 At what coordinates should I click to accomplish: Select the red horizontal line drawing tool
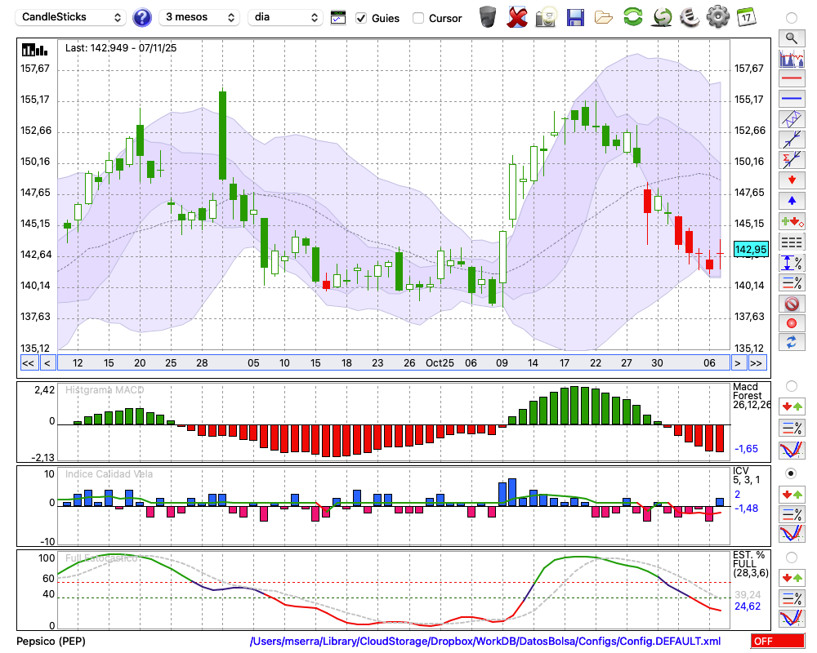pos(791,79)
